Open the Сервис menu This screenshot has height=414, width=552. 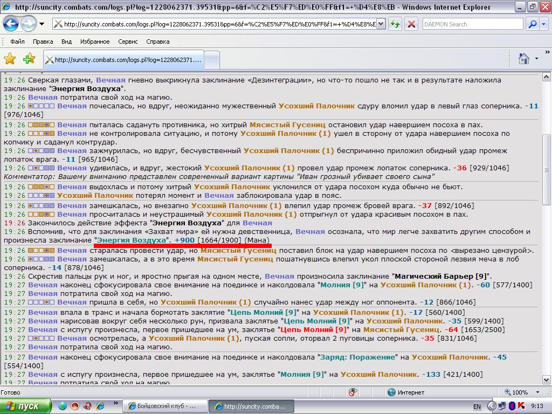tap(128, 42)
